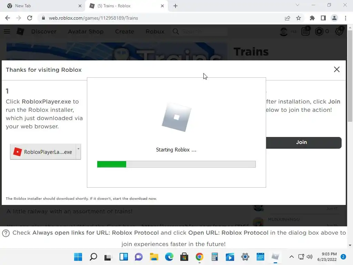Viewport: 353px width, 265px height.
Task: Open Chrome's three-dot menu
Action: pyautogui.click(x=345, y=18)
